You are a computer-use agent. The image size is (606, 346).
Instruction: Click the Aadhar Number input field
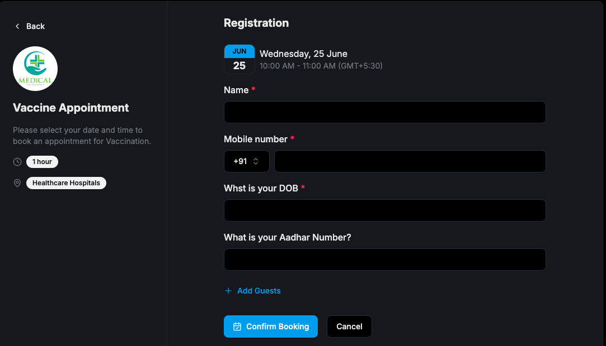(x=384, y=259)
